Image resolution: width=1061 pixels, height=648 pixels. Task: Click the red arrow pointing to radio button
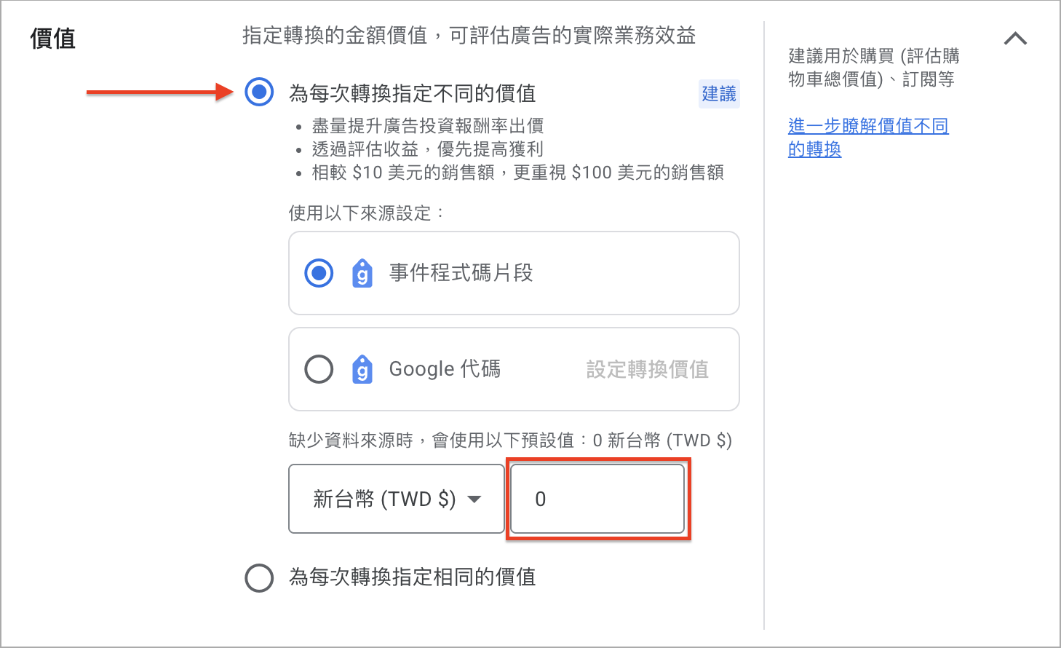click(x=159, y=92)
